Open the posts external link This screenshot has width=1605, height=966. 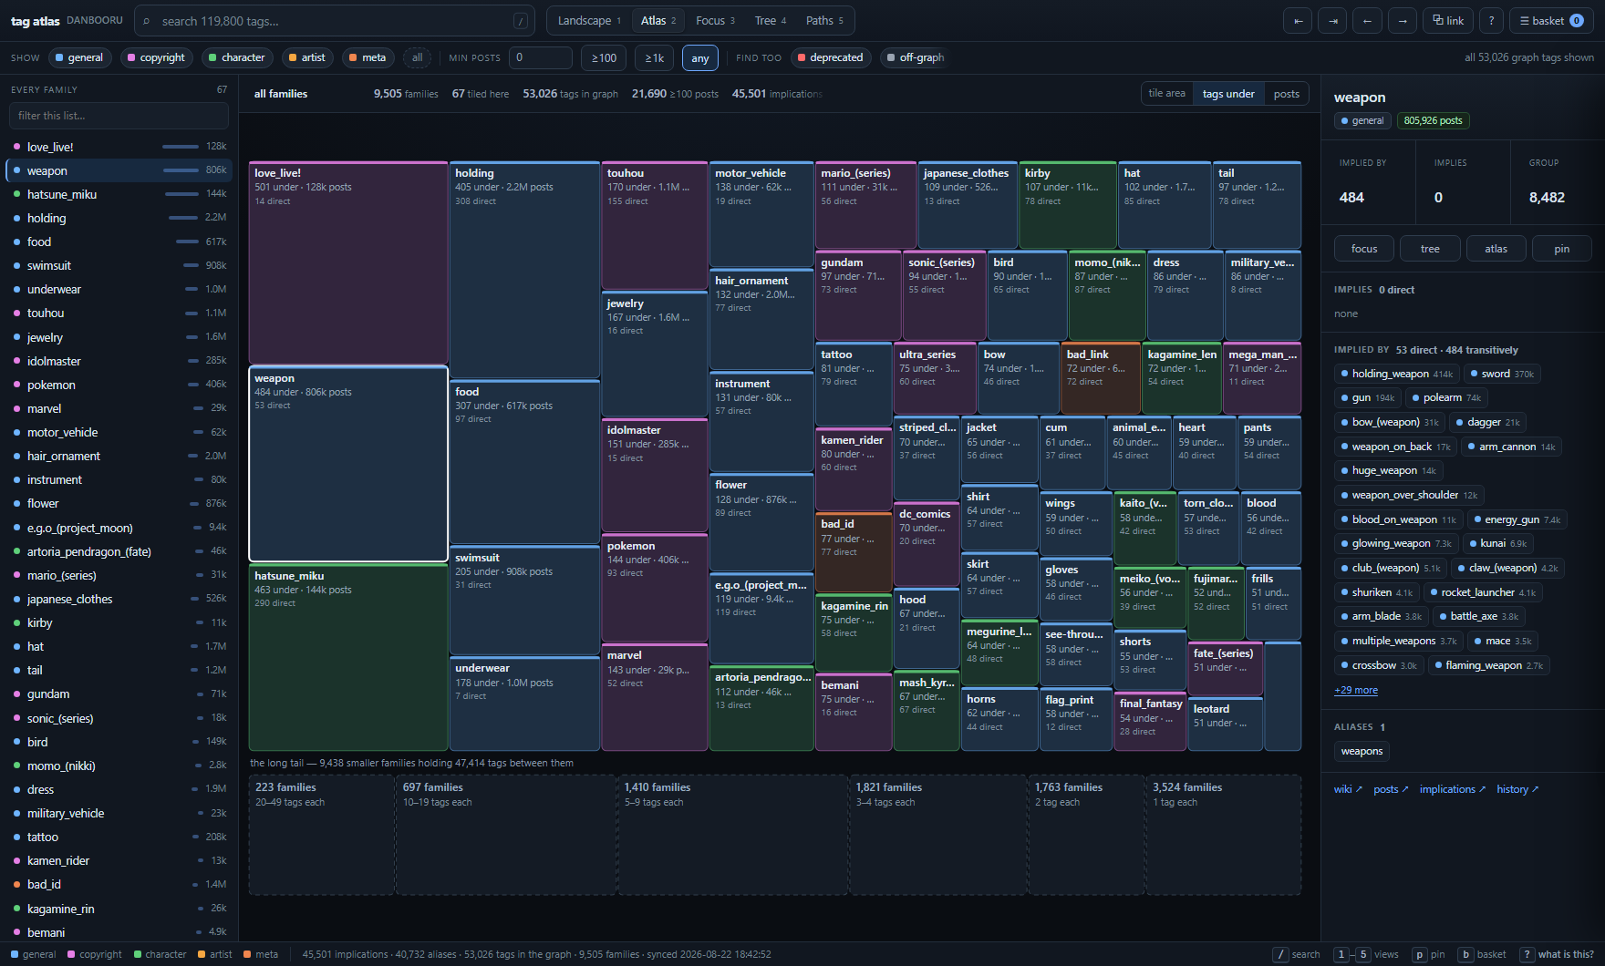(1391, 789)
